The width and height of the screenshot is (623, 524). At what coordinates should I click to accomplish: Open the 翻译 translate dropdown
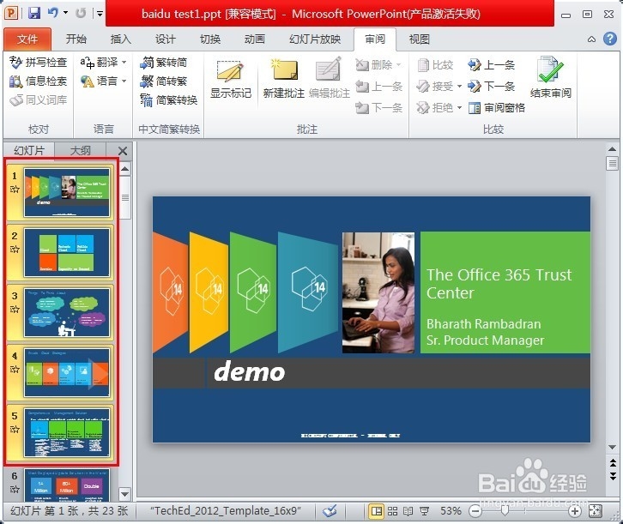[103, 63]
